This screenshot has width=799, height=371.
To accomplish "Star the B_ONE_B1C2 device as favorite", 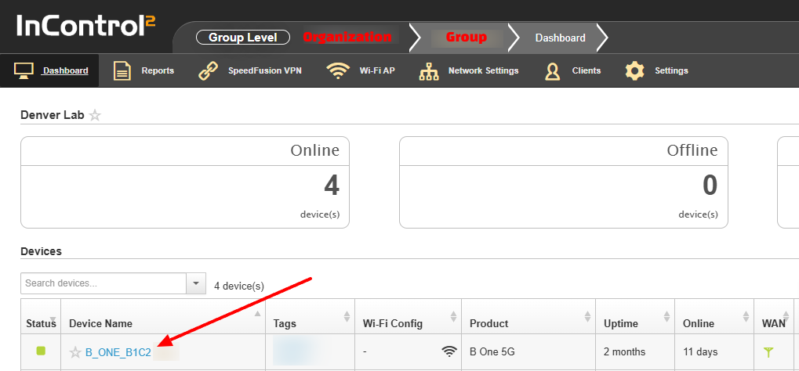I will [x=75, y=352].
